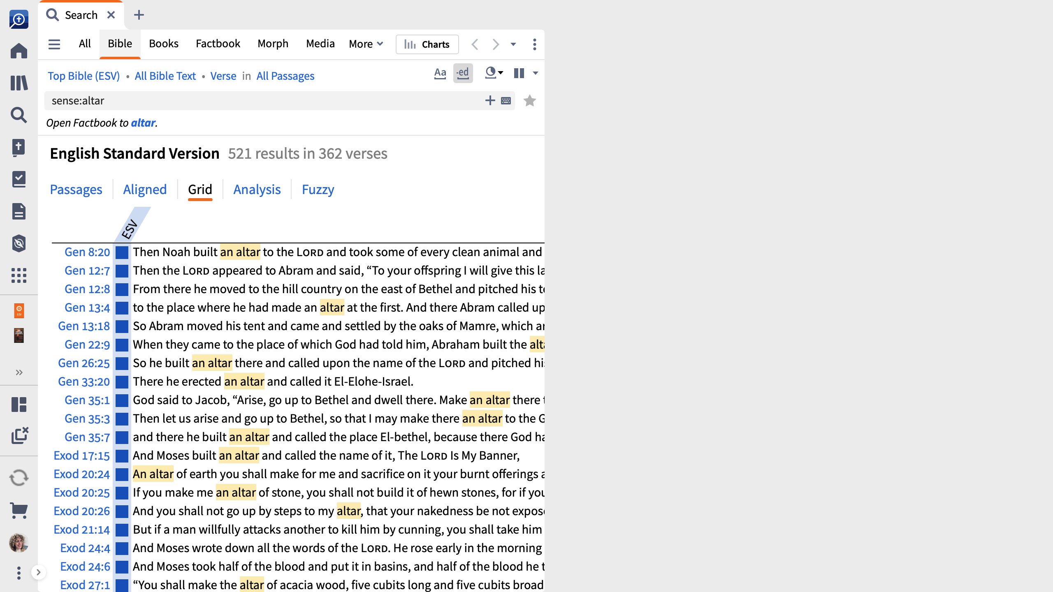1053x592 pixels.
Task: Open the Layouts panel icon
Action: (x=19, y=405)
